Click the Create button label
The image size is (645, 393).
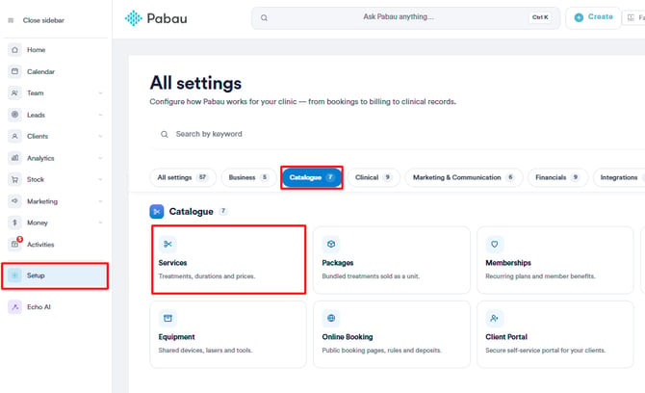pos(600,17)
